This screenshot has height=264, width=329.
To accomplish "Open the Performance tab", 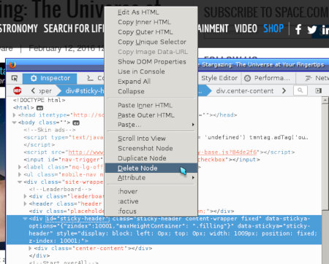I will [268, 78].
